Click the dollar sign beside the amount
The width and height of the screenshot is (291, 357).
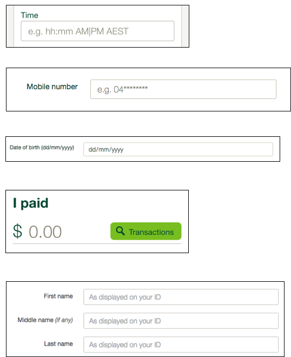pyautogui.click(x=17, y=232)
